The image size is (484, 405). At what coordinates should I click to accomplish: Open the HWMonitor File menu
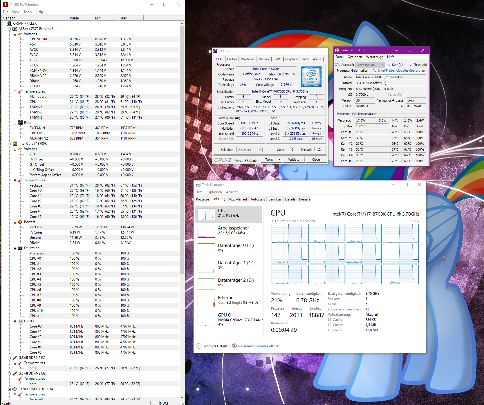[6, 12]
